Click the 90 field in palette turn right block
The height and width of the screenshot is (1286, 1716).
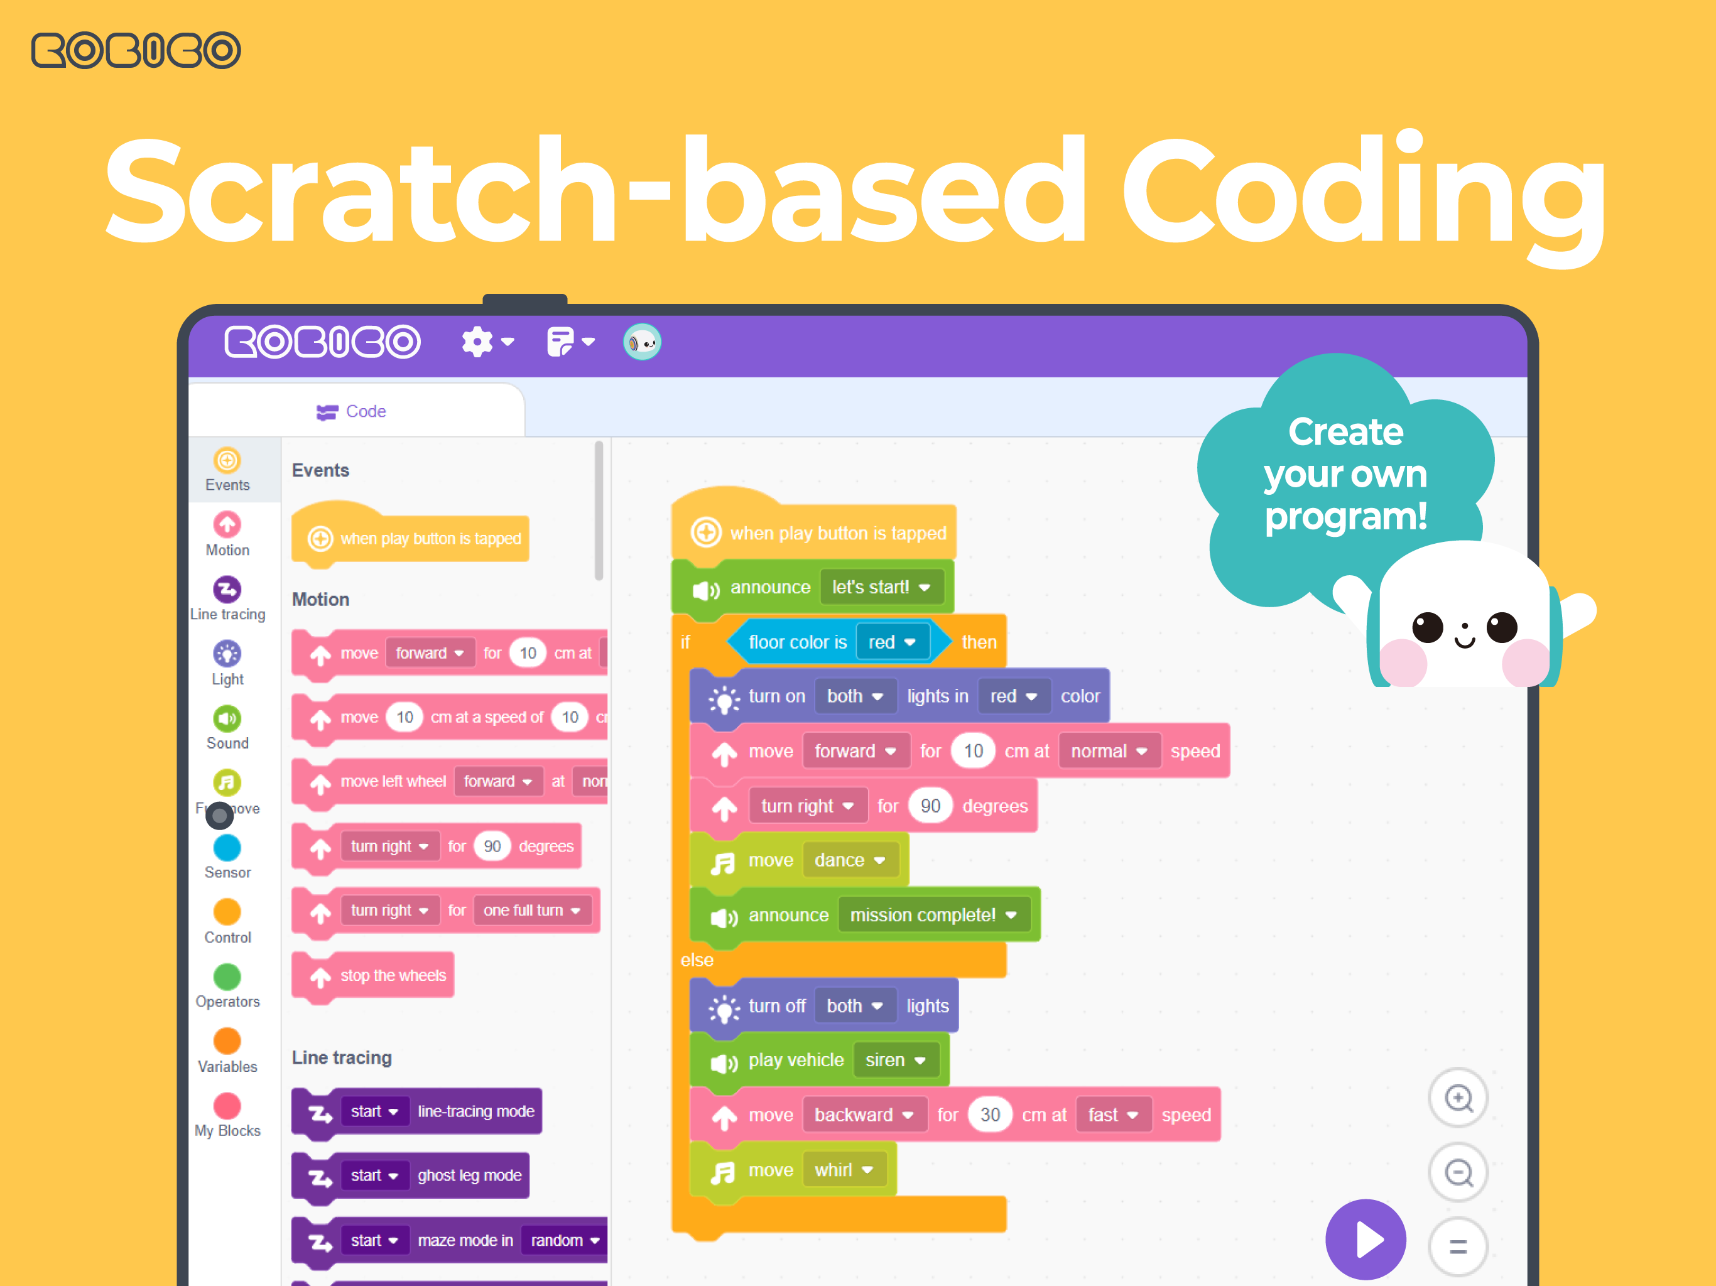[x=492, y=846]
